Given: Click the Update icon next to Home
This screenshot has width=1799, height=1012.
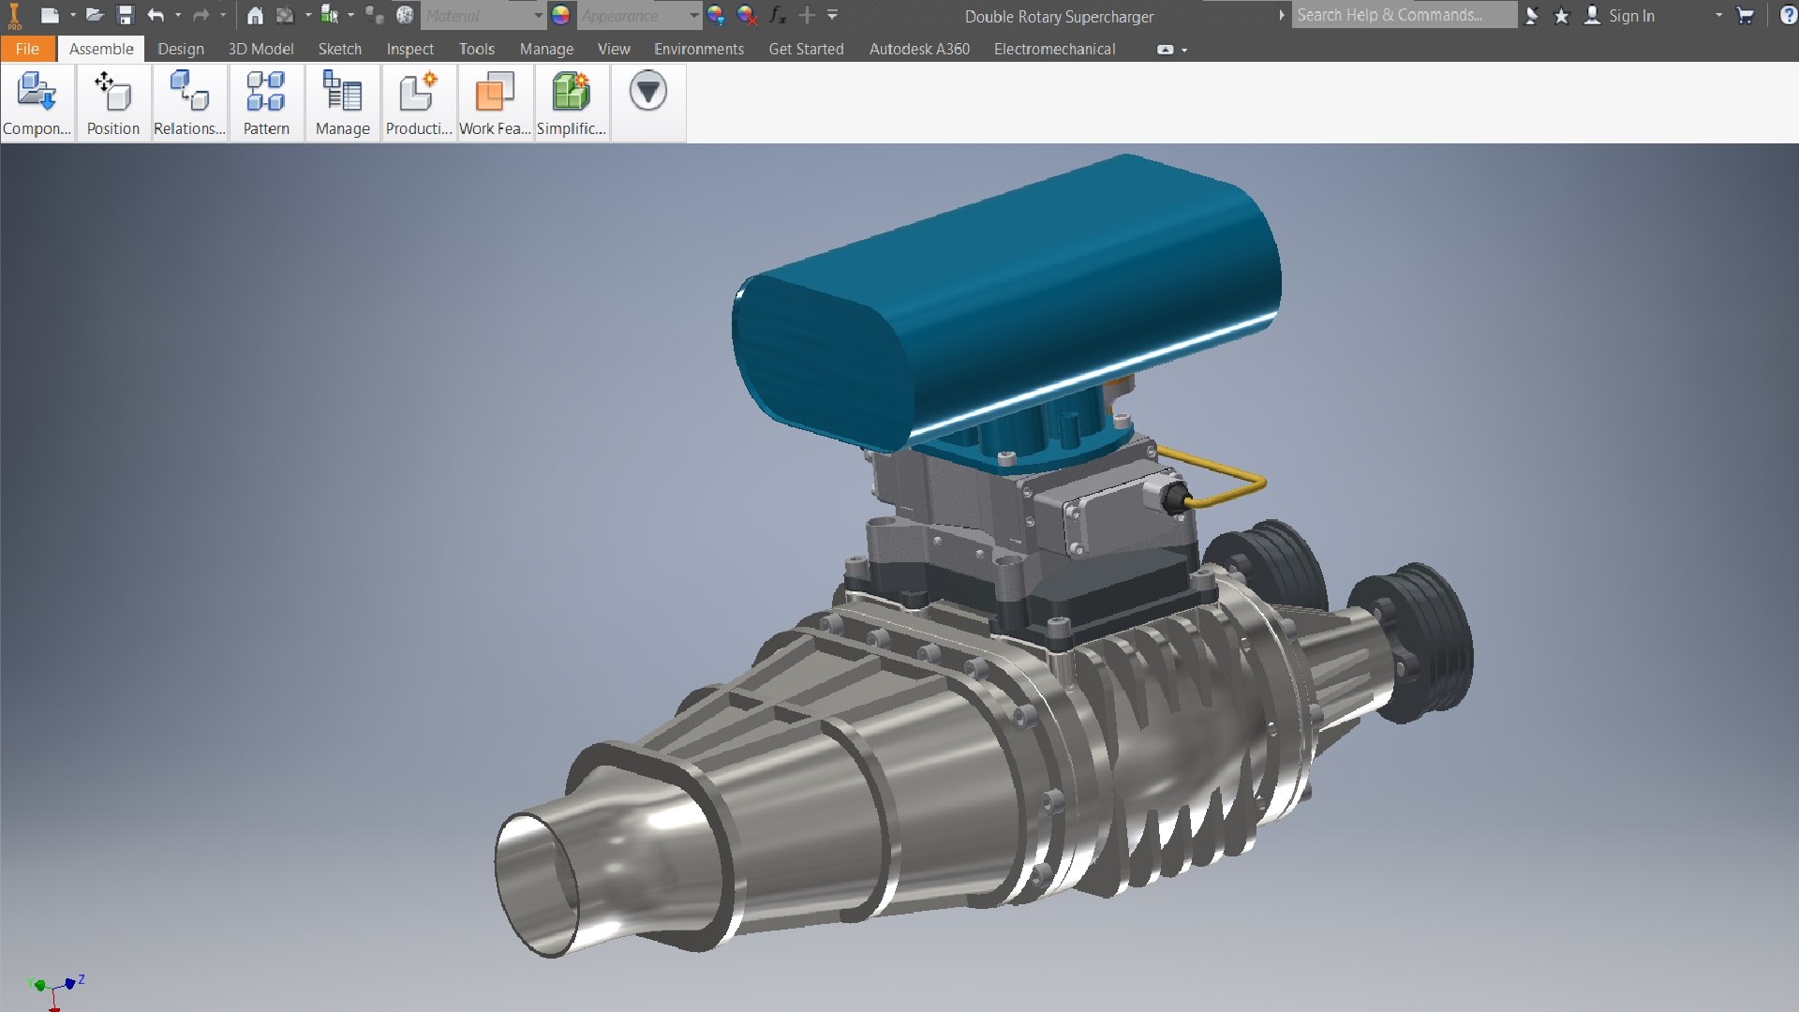Looking at the screenshot, I should point(285,15).
